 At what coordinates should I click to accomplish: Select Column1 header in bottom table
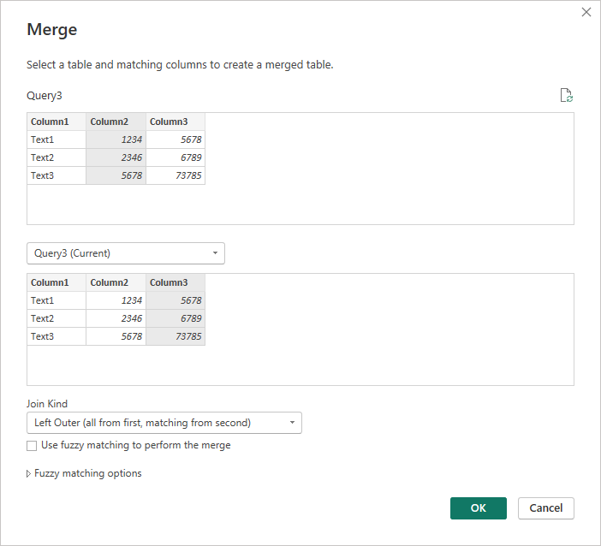pos(57,282)
